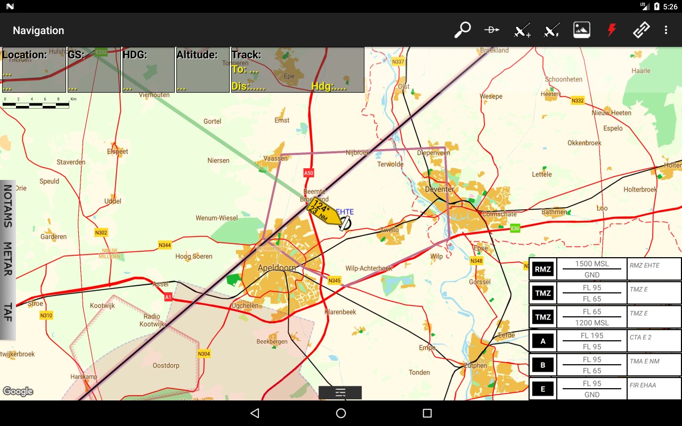Image resolution: width=682 pixels, height=426 pixels.
Task: Activate the Direct-To navigation icon
Action: pyautogui.click(x=491, y=30)
